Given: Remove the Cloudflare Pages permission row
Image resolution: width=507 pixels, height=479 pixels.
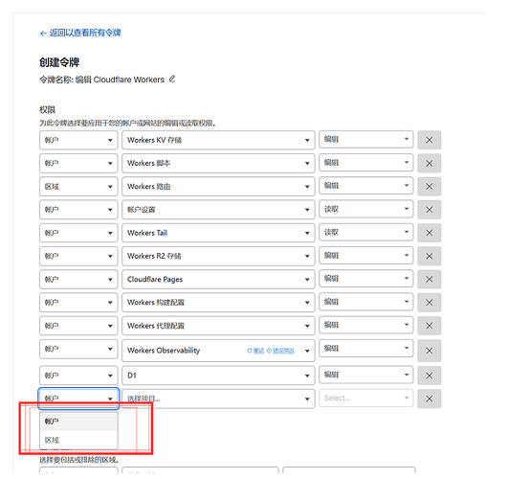Looking at the screenshot, I should [430, 279].
